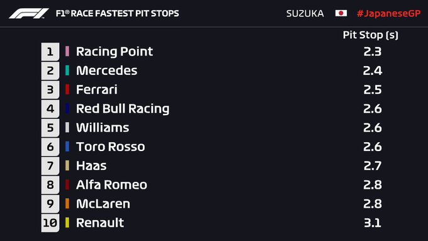Open the #JapaneseGP hashtag
Viewport: 428px width, 241px height.
click(x=389, y=13)
